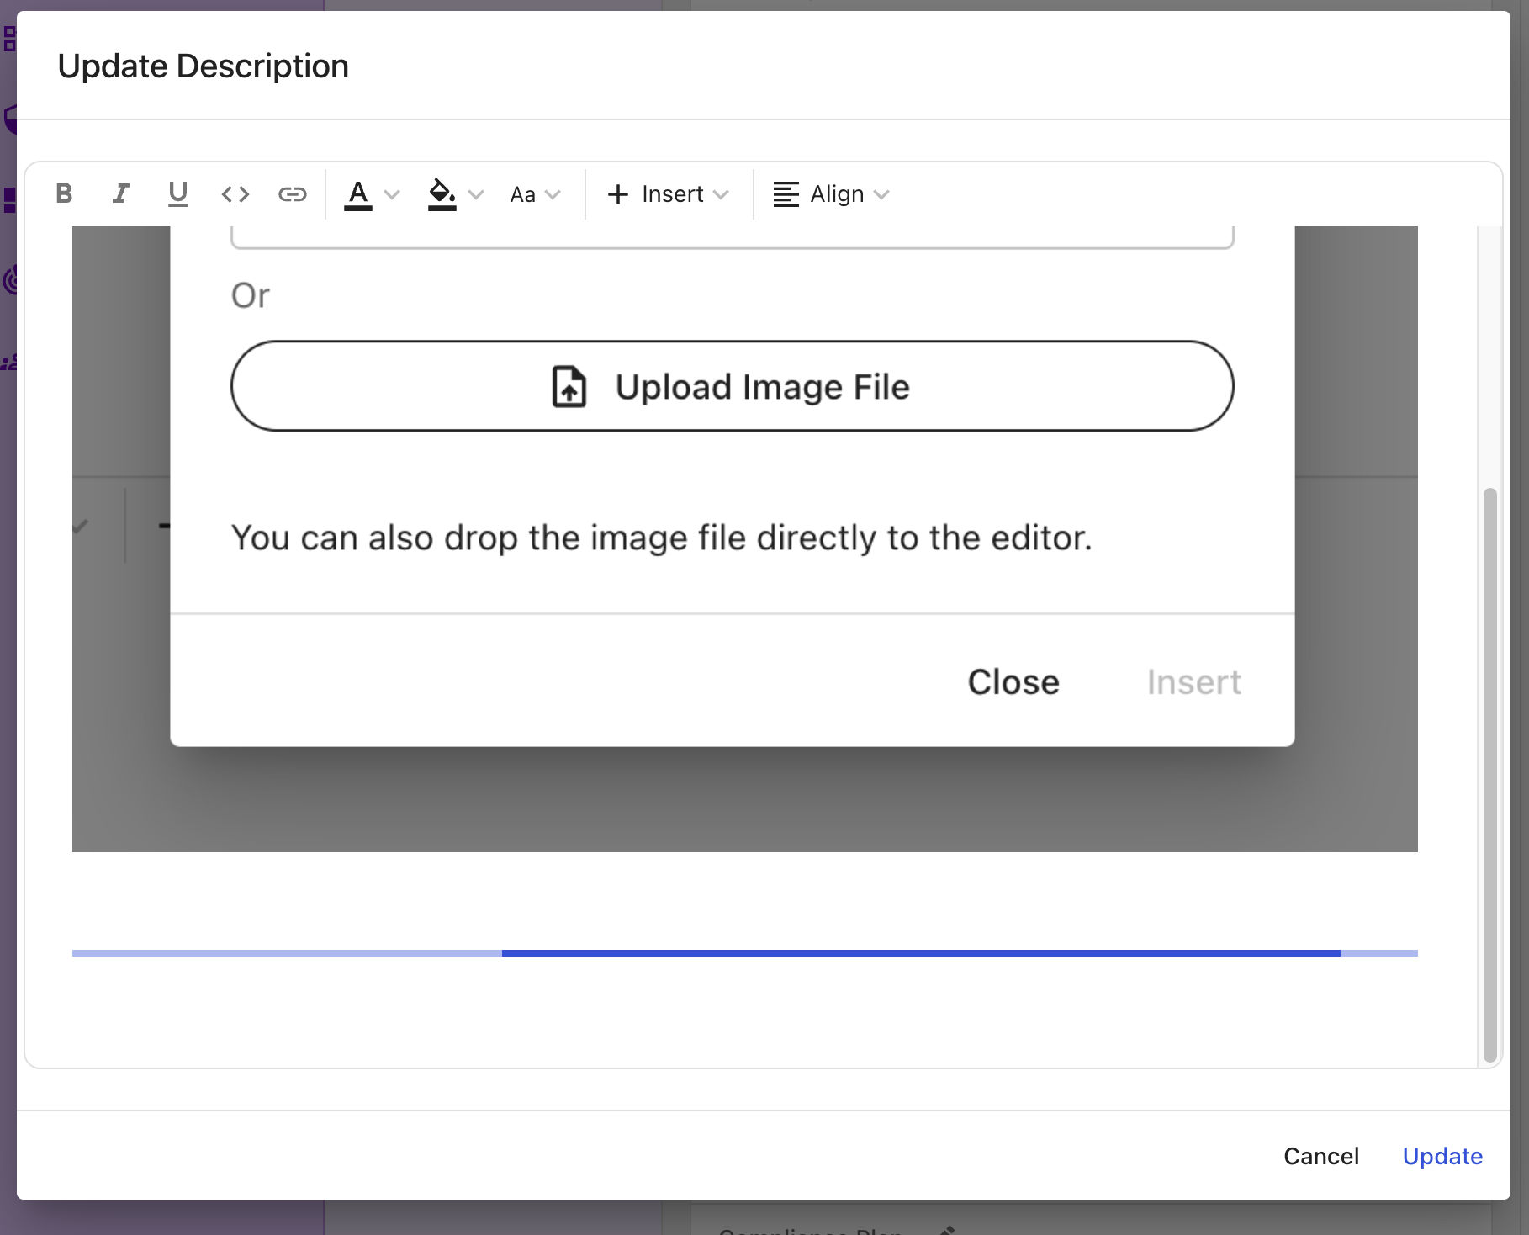Click the image URL input field

[733, 237]
